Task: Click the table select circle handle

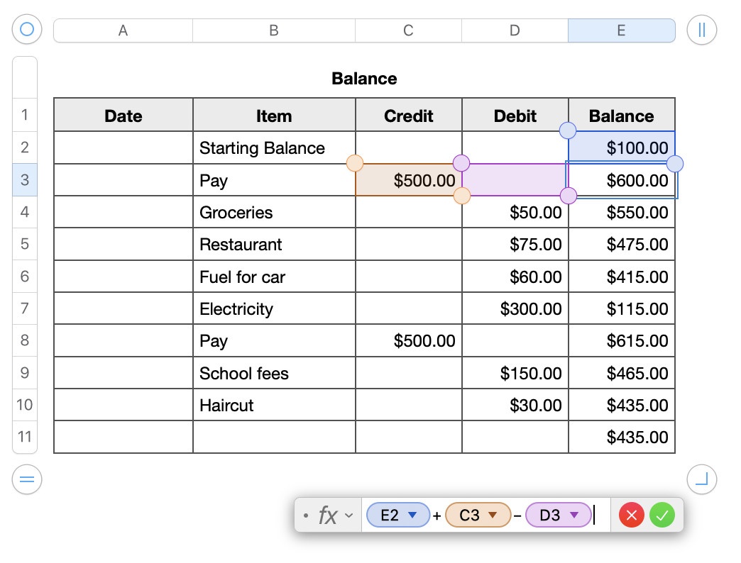Action: tap(27, 30)
